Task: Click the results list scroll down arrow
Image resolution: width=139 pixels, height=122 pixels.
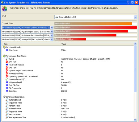Action: [x=135, y=120]
